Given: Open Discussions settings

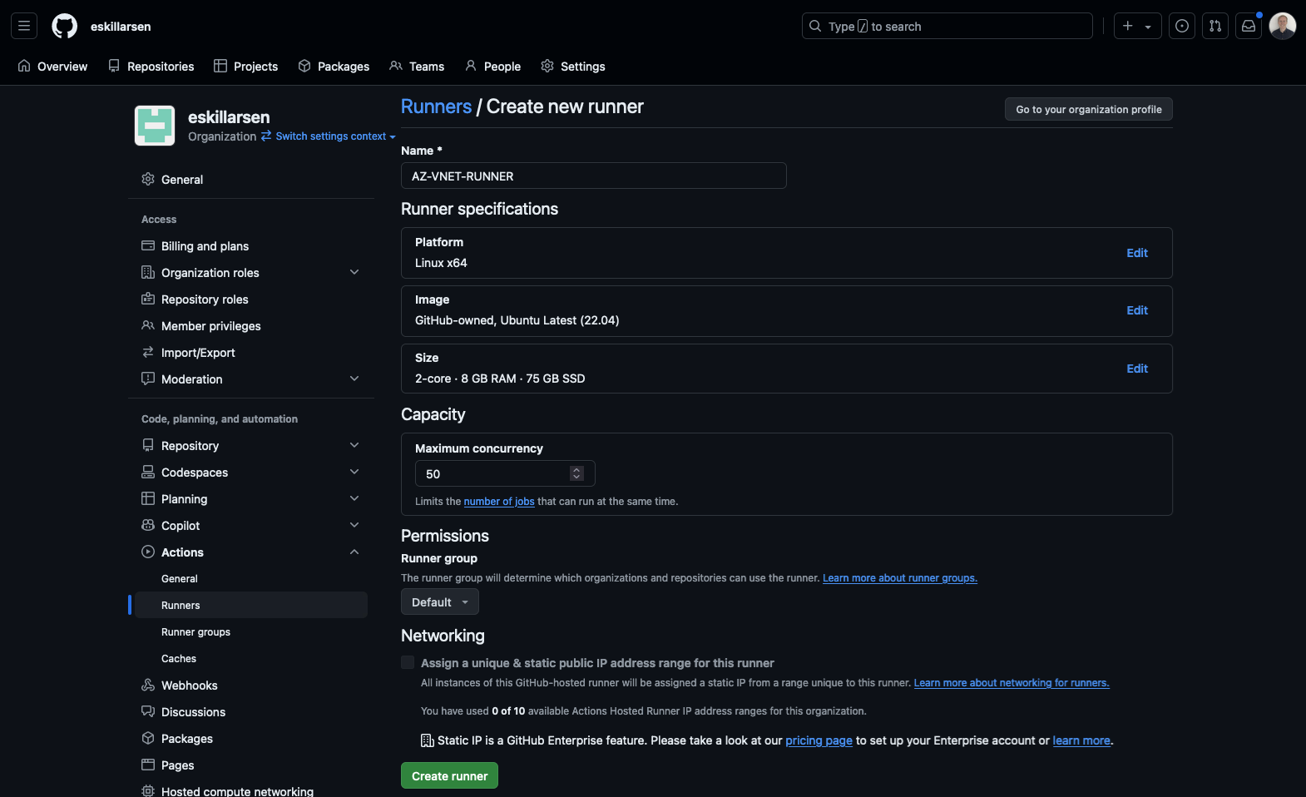Looking at the screenshot, I should [x=251, y=711].
